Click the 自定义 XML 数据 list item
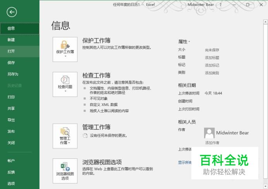Viewport: 268px width, 189px height. 103,105
